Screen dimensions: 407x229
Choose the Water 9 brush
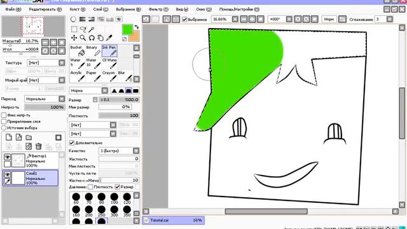[78, 64]
